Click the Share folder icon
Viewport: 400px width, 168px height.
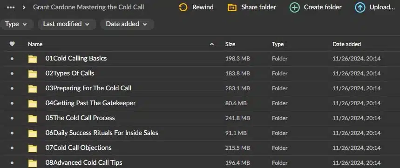pyautogui.click(x=232, y=7)
